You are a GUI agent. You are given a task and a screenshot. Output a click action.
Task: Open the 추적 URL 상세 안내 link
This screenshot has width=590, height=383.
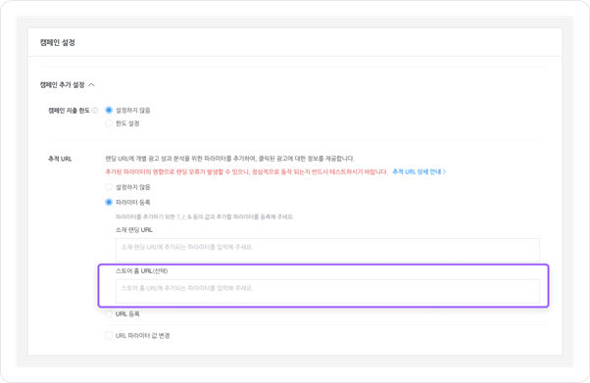point(417,171)
